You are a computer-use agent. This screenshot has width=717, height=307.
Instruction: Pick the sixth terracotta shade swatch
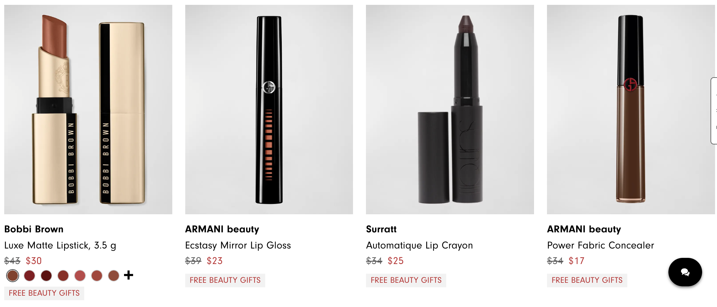coord(97,276)
